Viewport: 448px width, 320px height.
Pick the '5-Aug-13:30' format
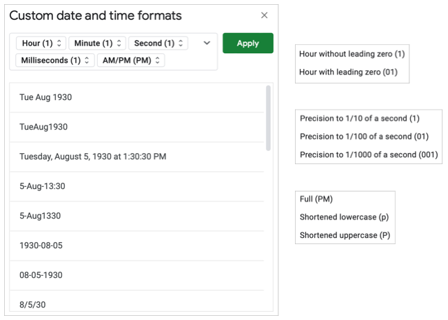43,186
